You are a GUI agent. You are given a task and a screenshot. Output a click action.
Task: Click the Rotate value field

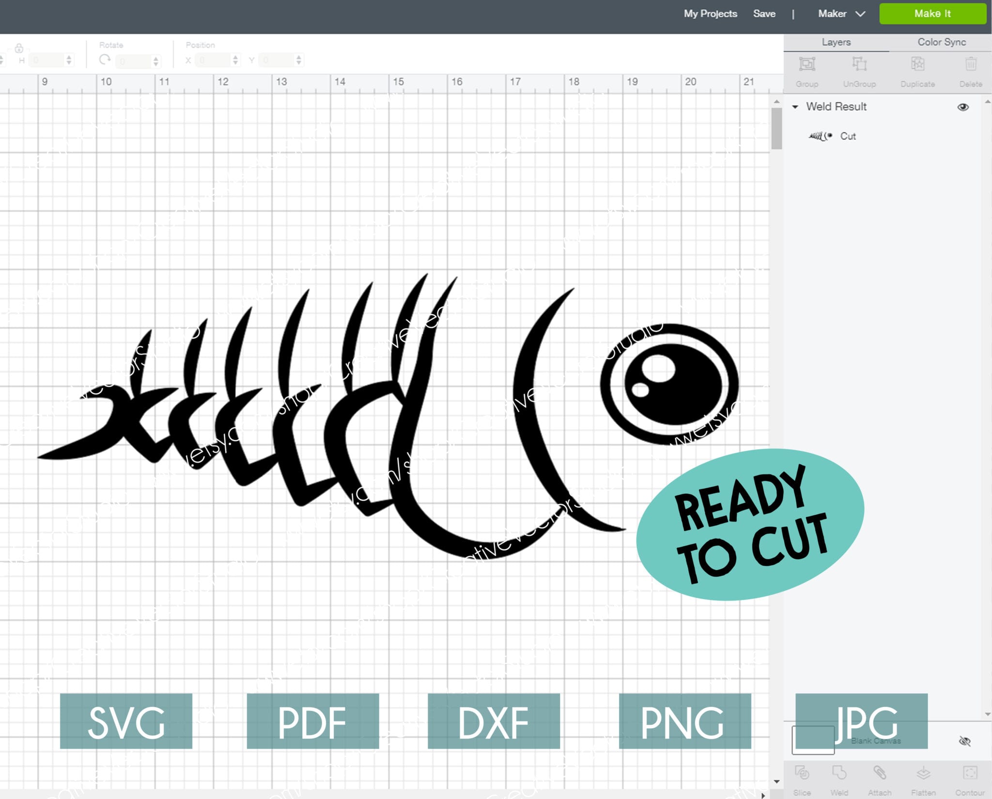click(x=134, y=61)
